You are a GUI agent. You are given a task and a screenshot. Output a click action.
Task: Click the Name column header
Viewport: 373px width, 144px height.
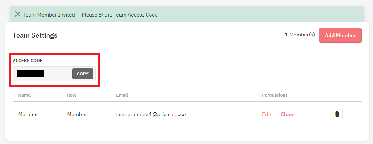point(24,95)
